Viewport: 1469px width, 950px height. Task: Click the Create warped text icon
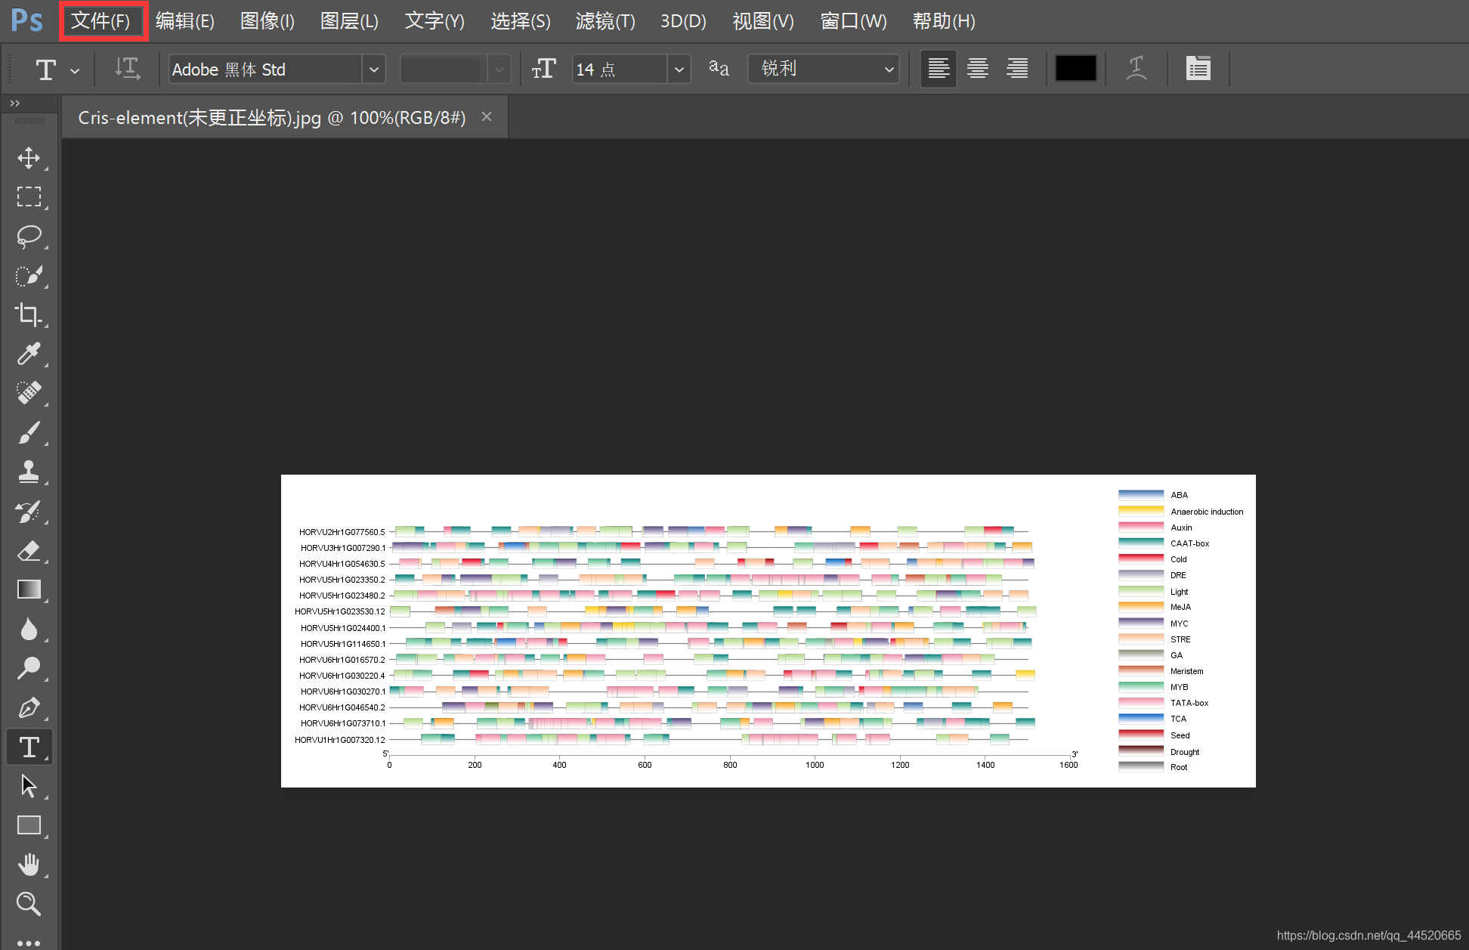coord(1136,69)
